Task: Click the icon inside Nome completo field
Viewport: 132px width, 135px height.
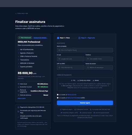Action: pyautogui.click(x=59, y=50)
